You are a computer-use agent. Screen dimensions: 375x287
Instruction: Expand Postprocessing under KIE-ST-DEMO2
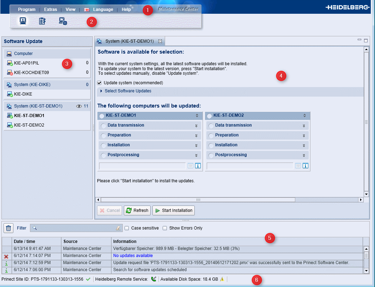tap(304, 155)
